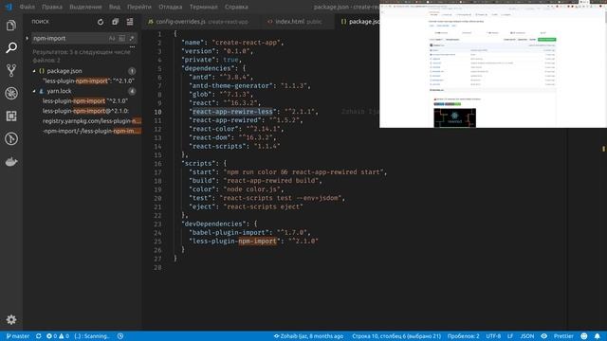Toggle regular expression in search box

click(132, 38)
